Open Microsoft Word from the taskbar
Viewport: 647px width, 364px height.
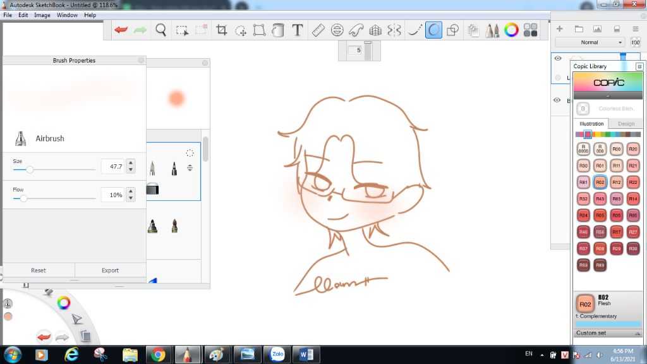pyautogui.click(x=306, y=355)
